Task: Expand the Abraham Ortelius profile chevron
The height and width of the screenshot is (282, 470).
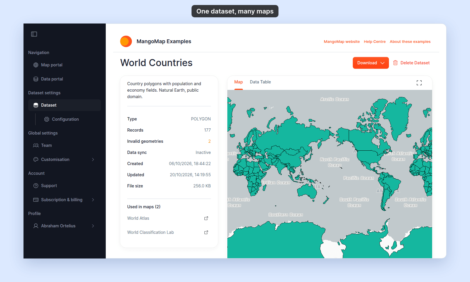Action: pos(93,226)
